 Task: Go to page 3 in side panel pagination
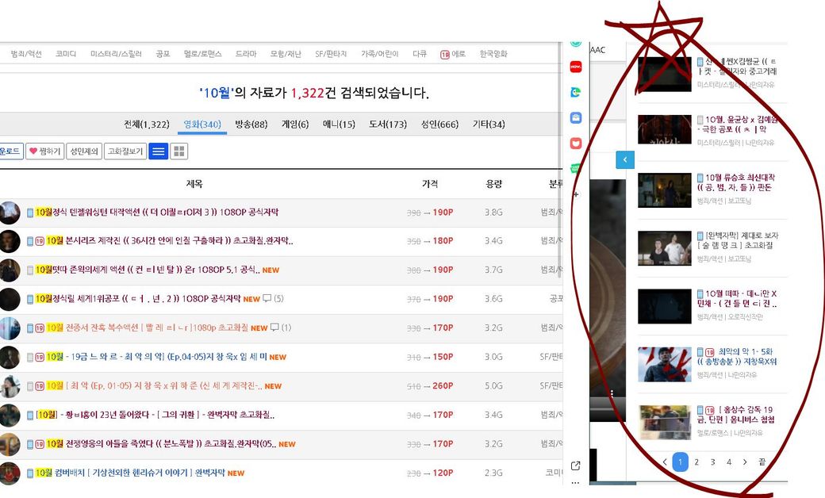click(x=712, y=462)
